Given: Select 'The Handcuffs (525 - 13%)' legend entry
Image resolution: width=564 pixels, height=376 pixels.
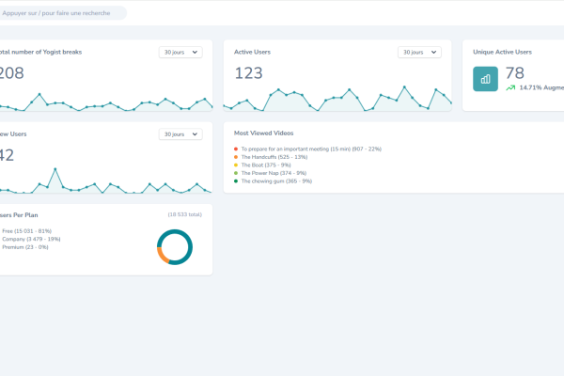Looking at the screenshot, I should [274, 157].
